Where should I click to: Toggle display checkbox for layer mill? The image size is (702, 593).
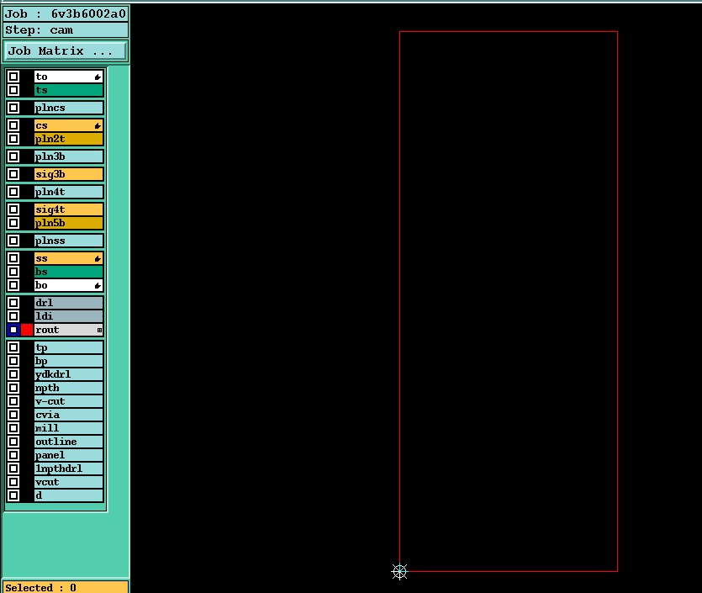13,428
